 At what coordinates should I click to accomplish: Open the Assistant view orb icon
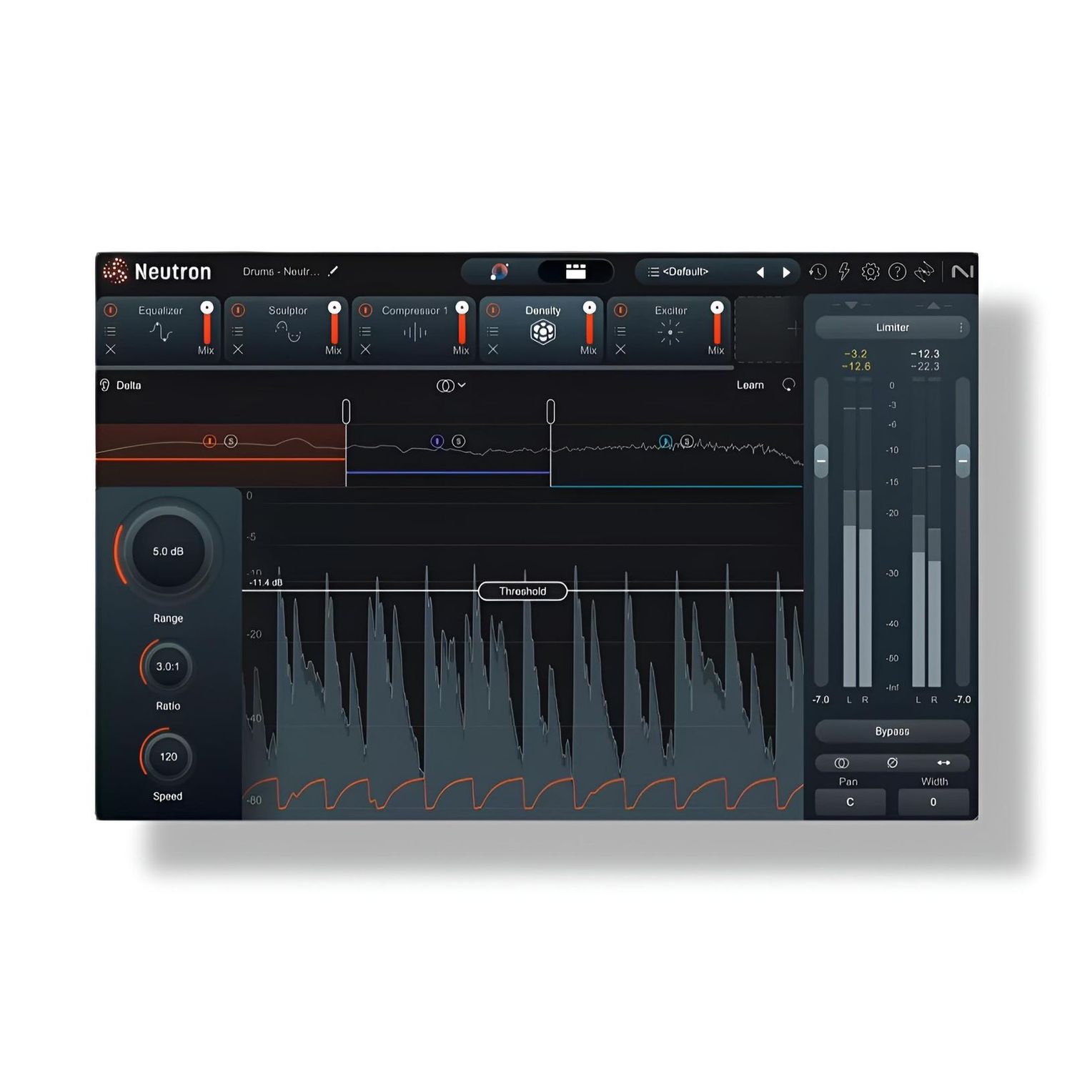(x=499, y=272)
